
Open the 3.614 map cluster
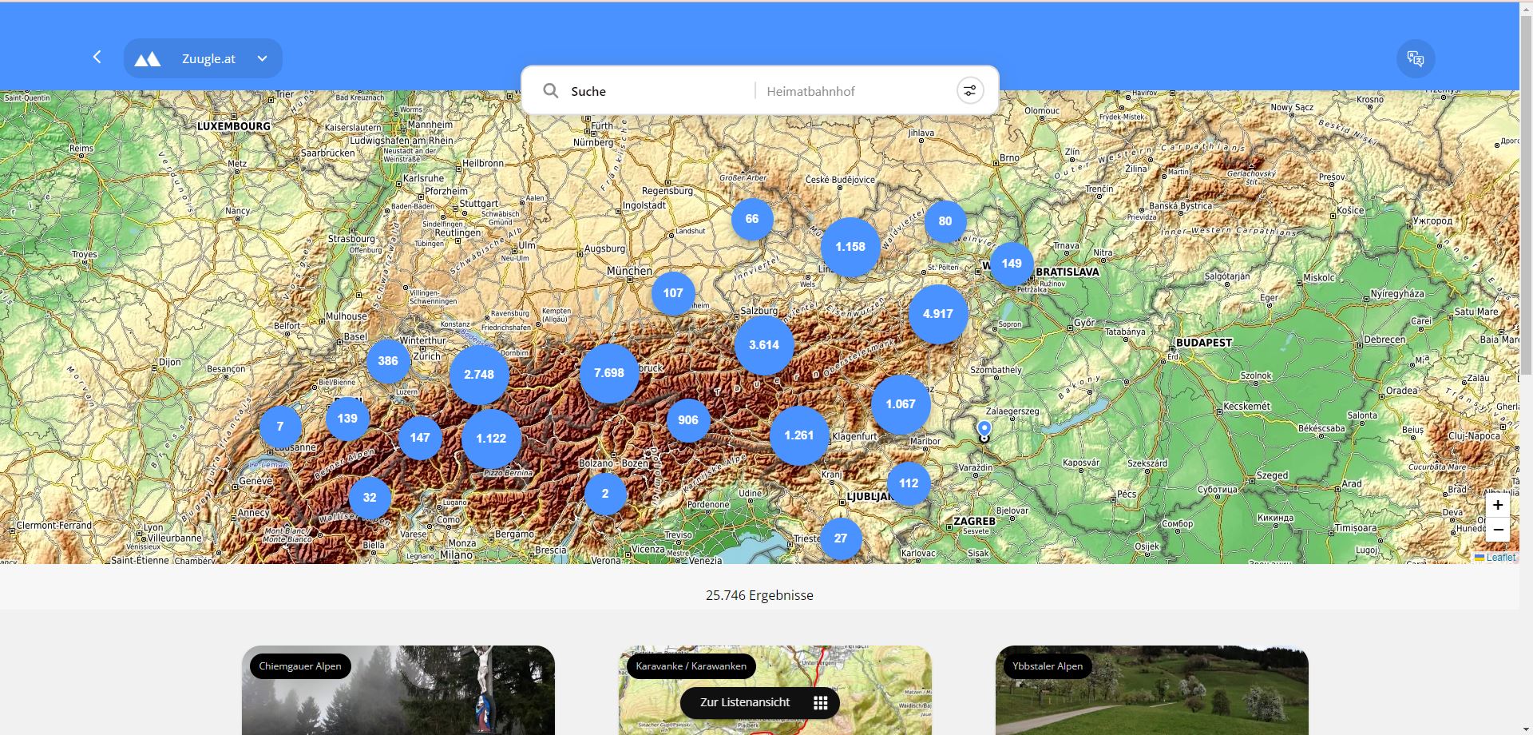pyautogui.click(x=764, y=345)
